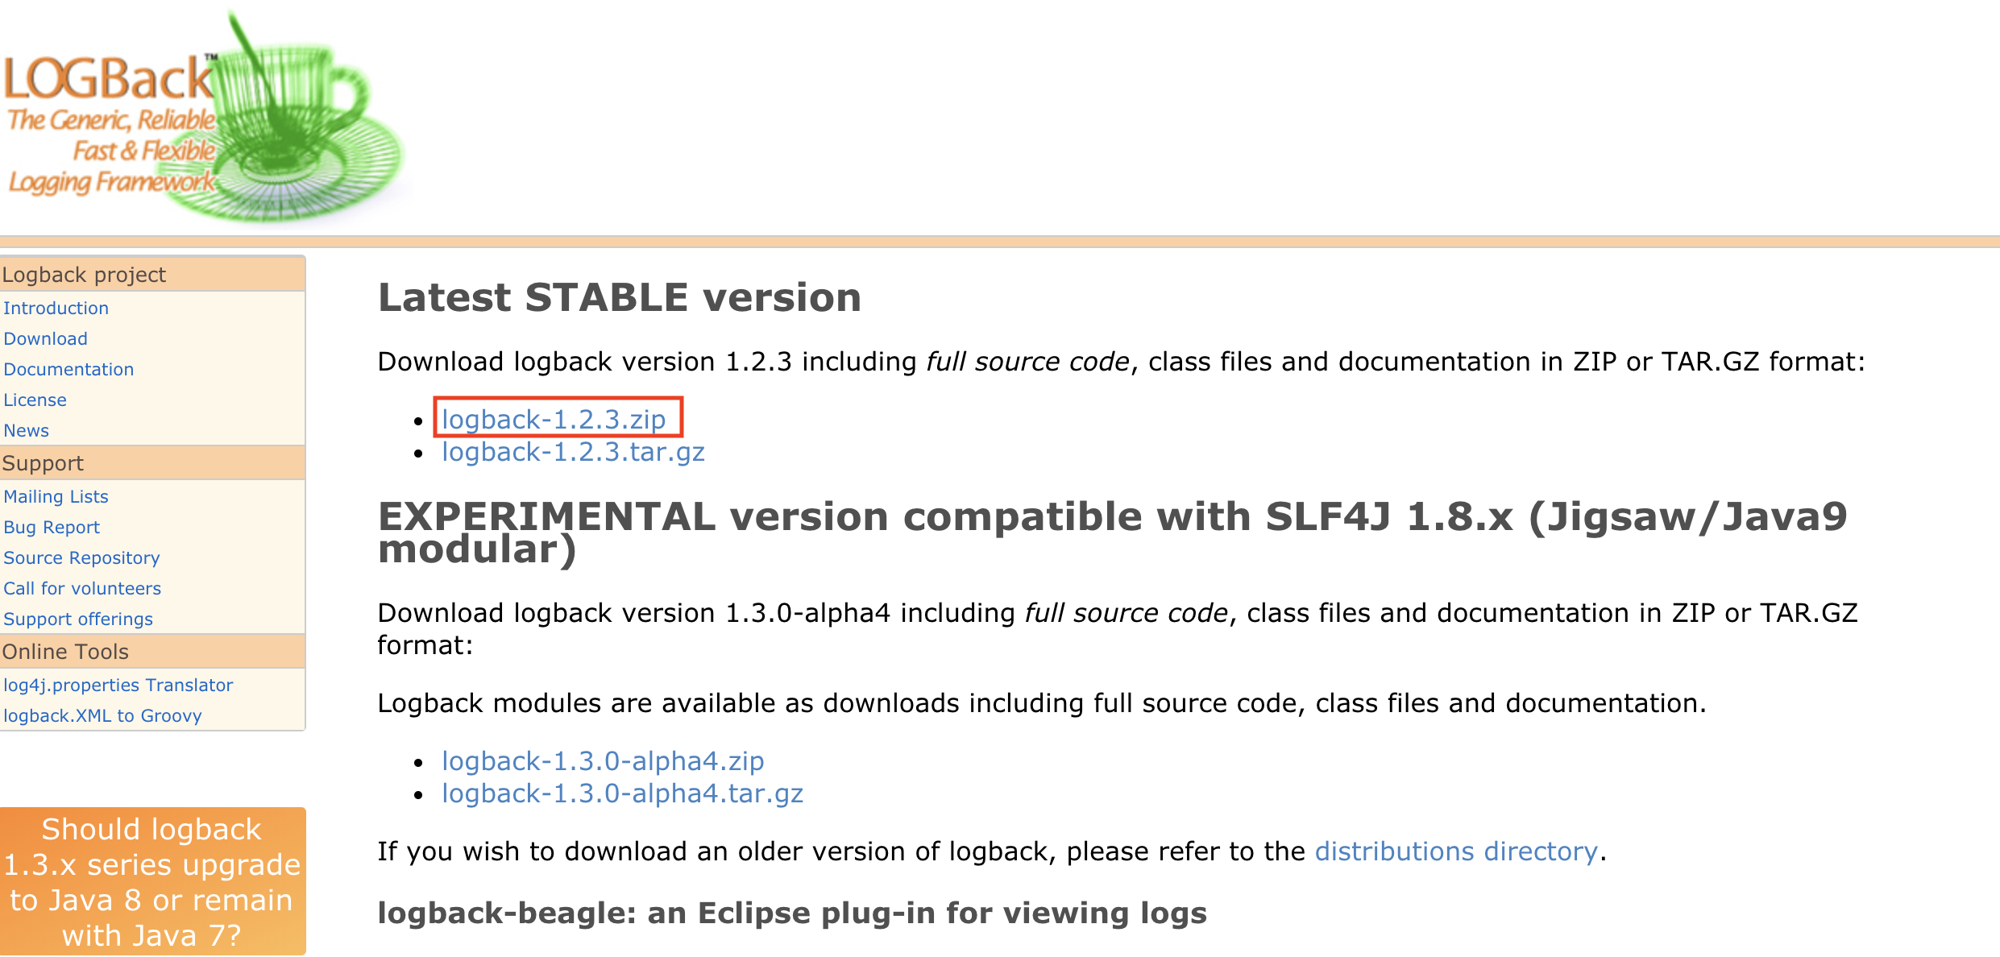2000x957 pixels.
Task: Launch log4j.properties Translator tool
Action: pyautogui.click(x=118, y=685)
